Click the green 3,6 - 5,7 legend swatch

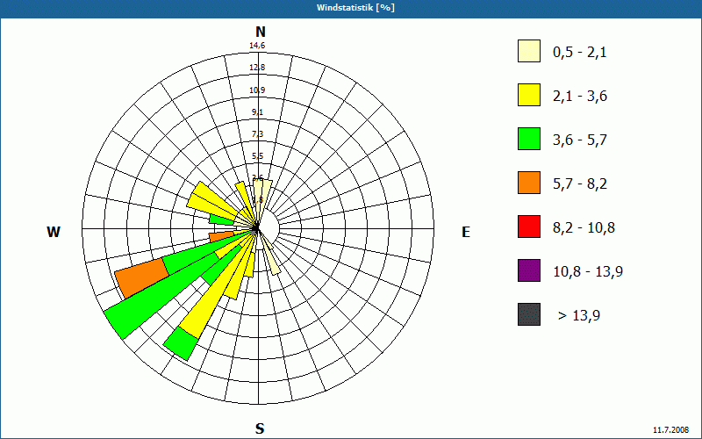tap(529, 139)
